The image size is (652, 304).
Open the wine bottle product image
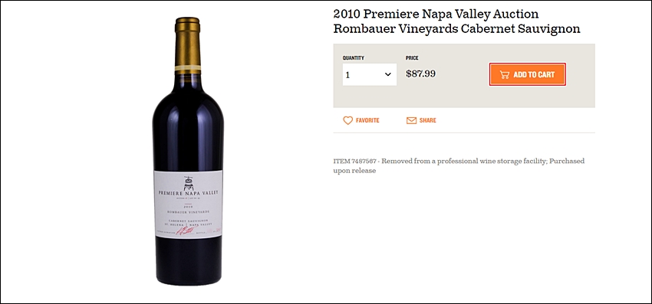click(188, 151)
